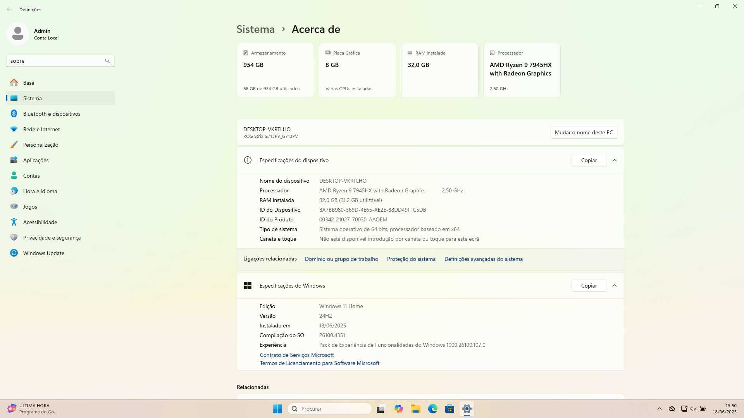Screen dimensions: 744x418
Task: Click the Windows Update refresh icon
Action: [x=14, y=253]
